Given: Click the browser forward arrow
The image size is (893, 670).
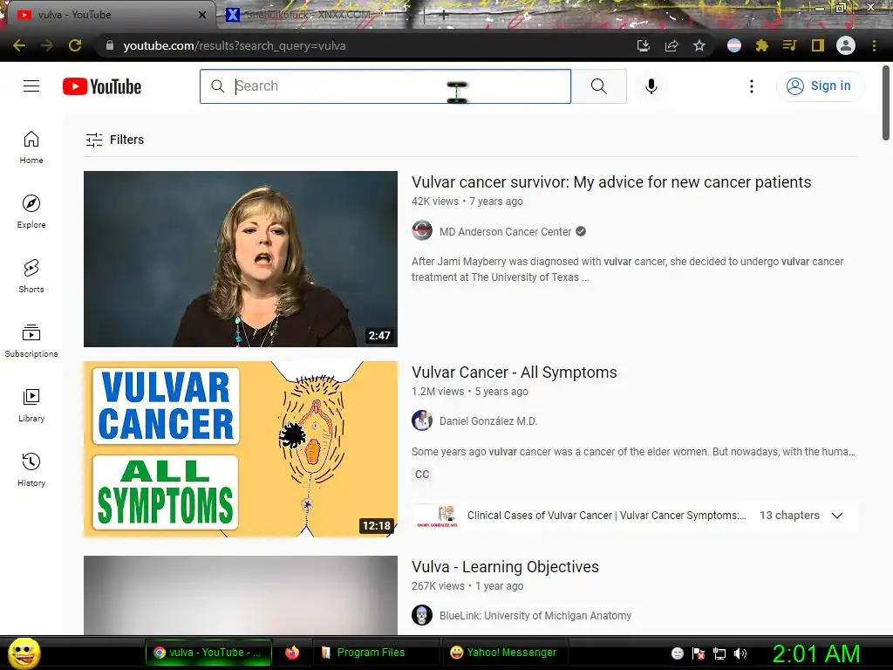Looking at the screenshot, I should (47, 45).
